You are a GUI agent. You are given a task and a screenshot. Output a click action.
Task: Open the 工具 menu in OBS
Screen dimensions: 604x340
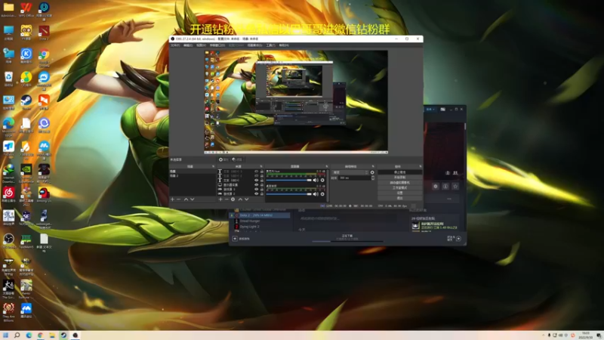271,45
